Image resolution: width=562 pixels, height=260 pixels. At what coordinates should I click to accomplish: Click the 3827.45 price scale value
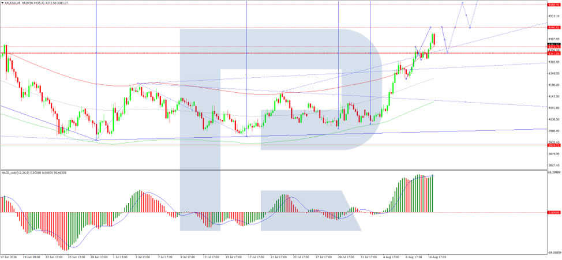(x=554, y=165)
